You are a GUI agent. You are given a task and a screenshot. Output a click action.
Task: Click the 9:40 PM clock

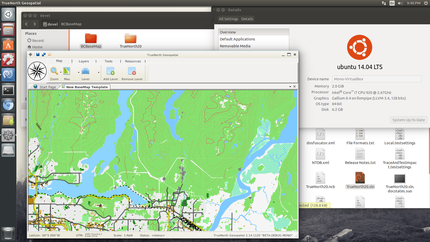click(x=414, y=3)
